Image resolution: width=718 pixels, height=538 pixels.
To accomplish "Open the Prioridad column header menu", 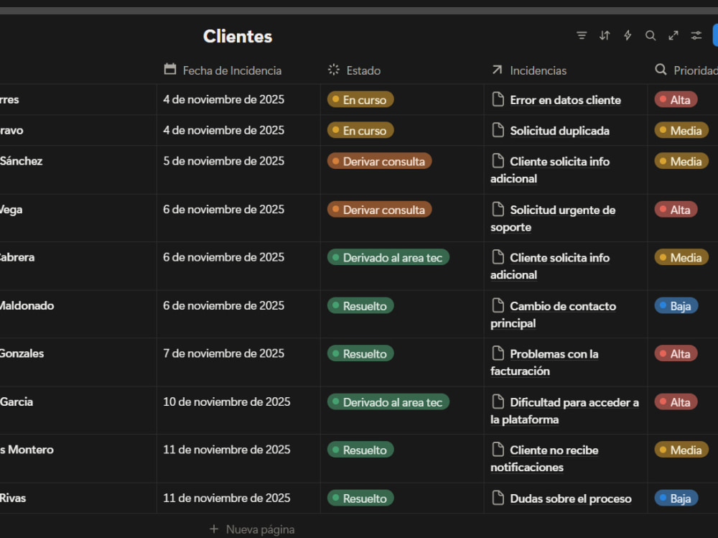I will (x=686, y=70).
